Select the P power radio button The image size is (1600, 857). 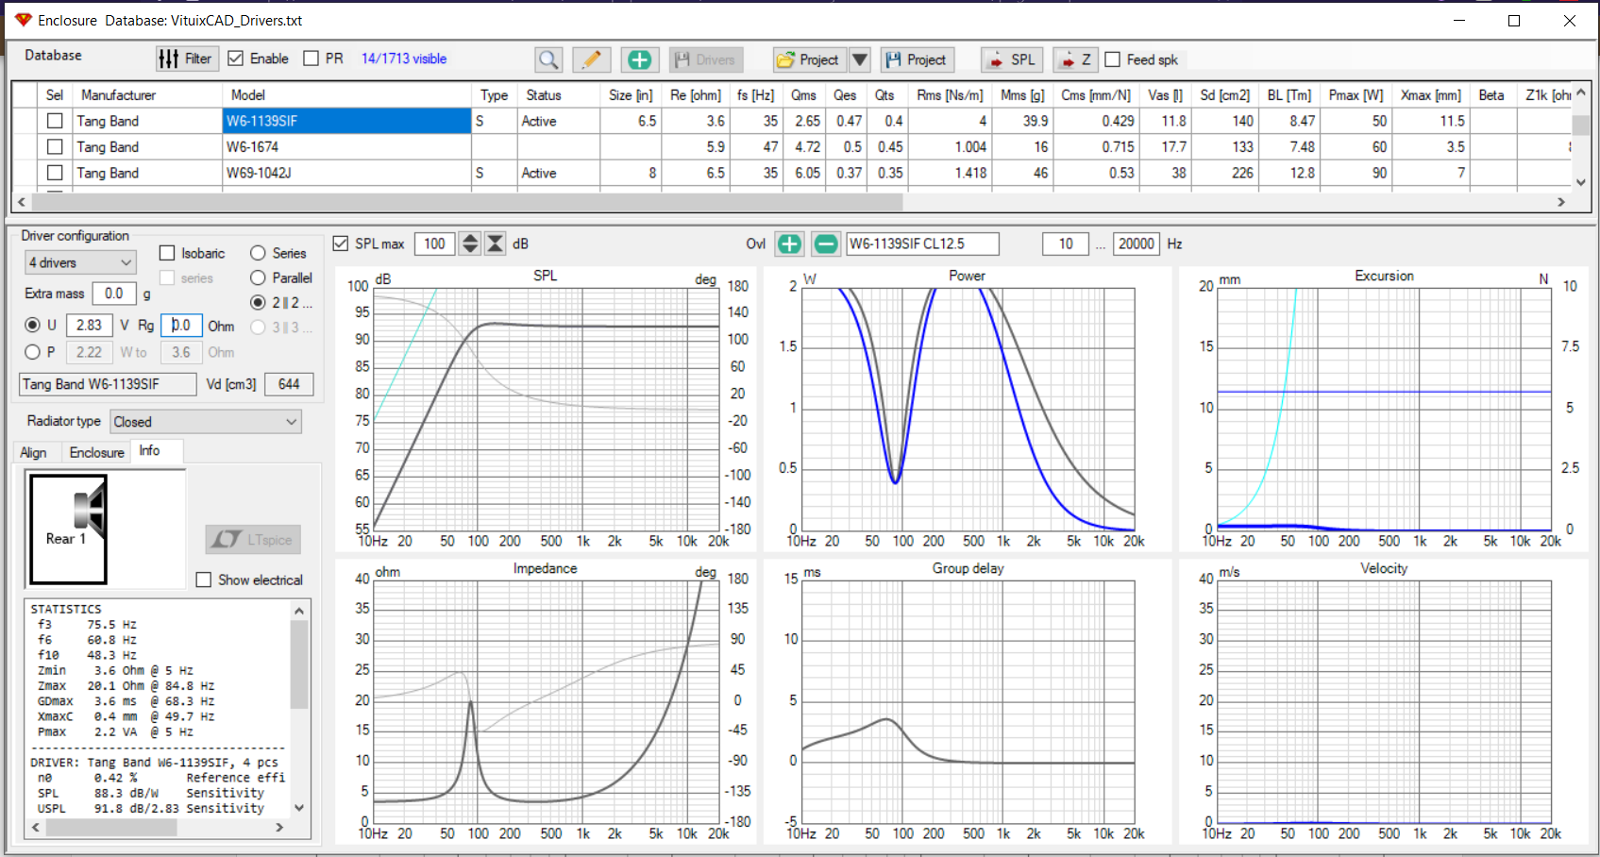tap(33, 352)
